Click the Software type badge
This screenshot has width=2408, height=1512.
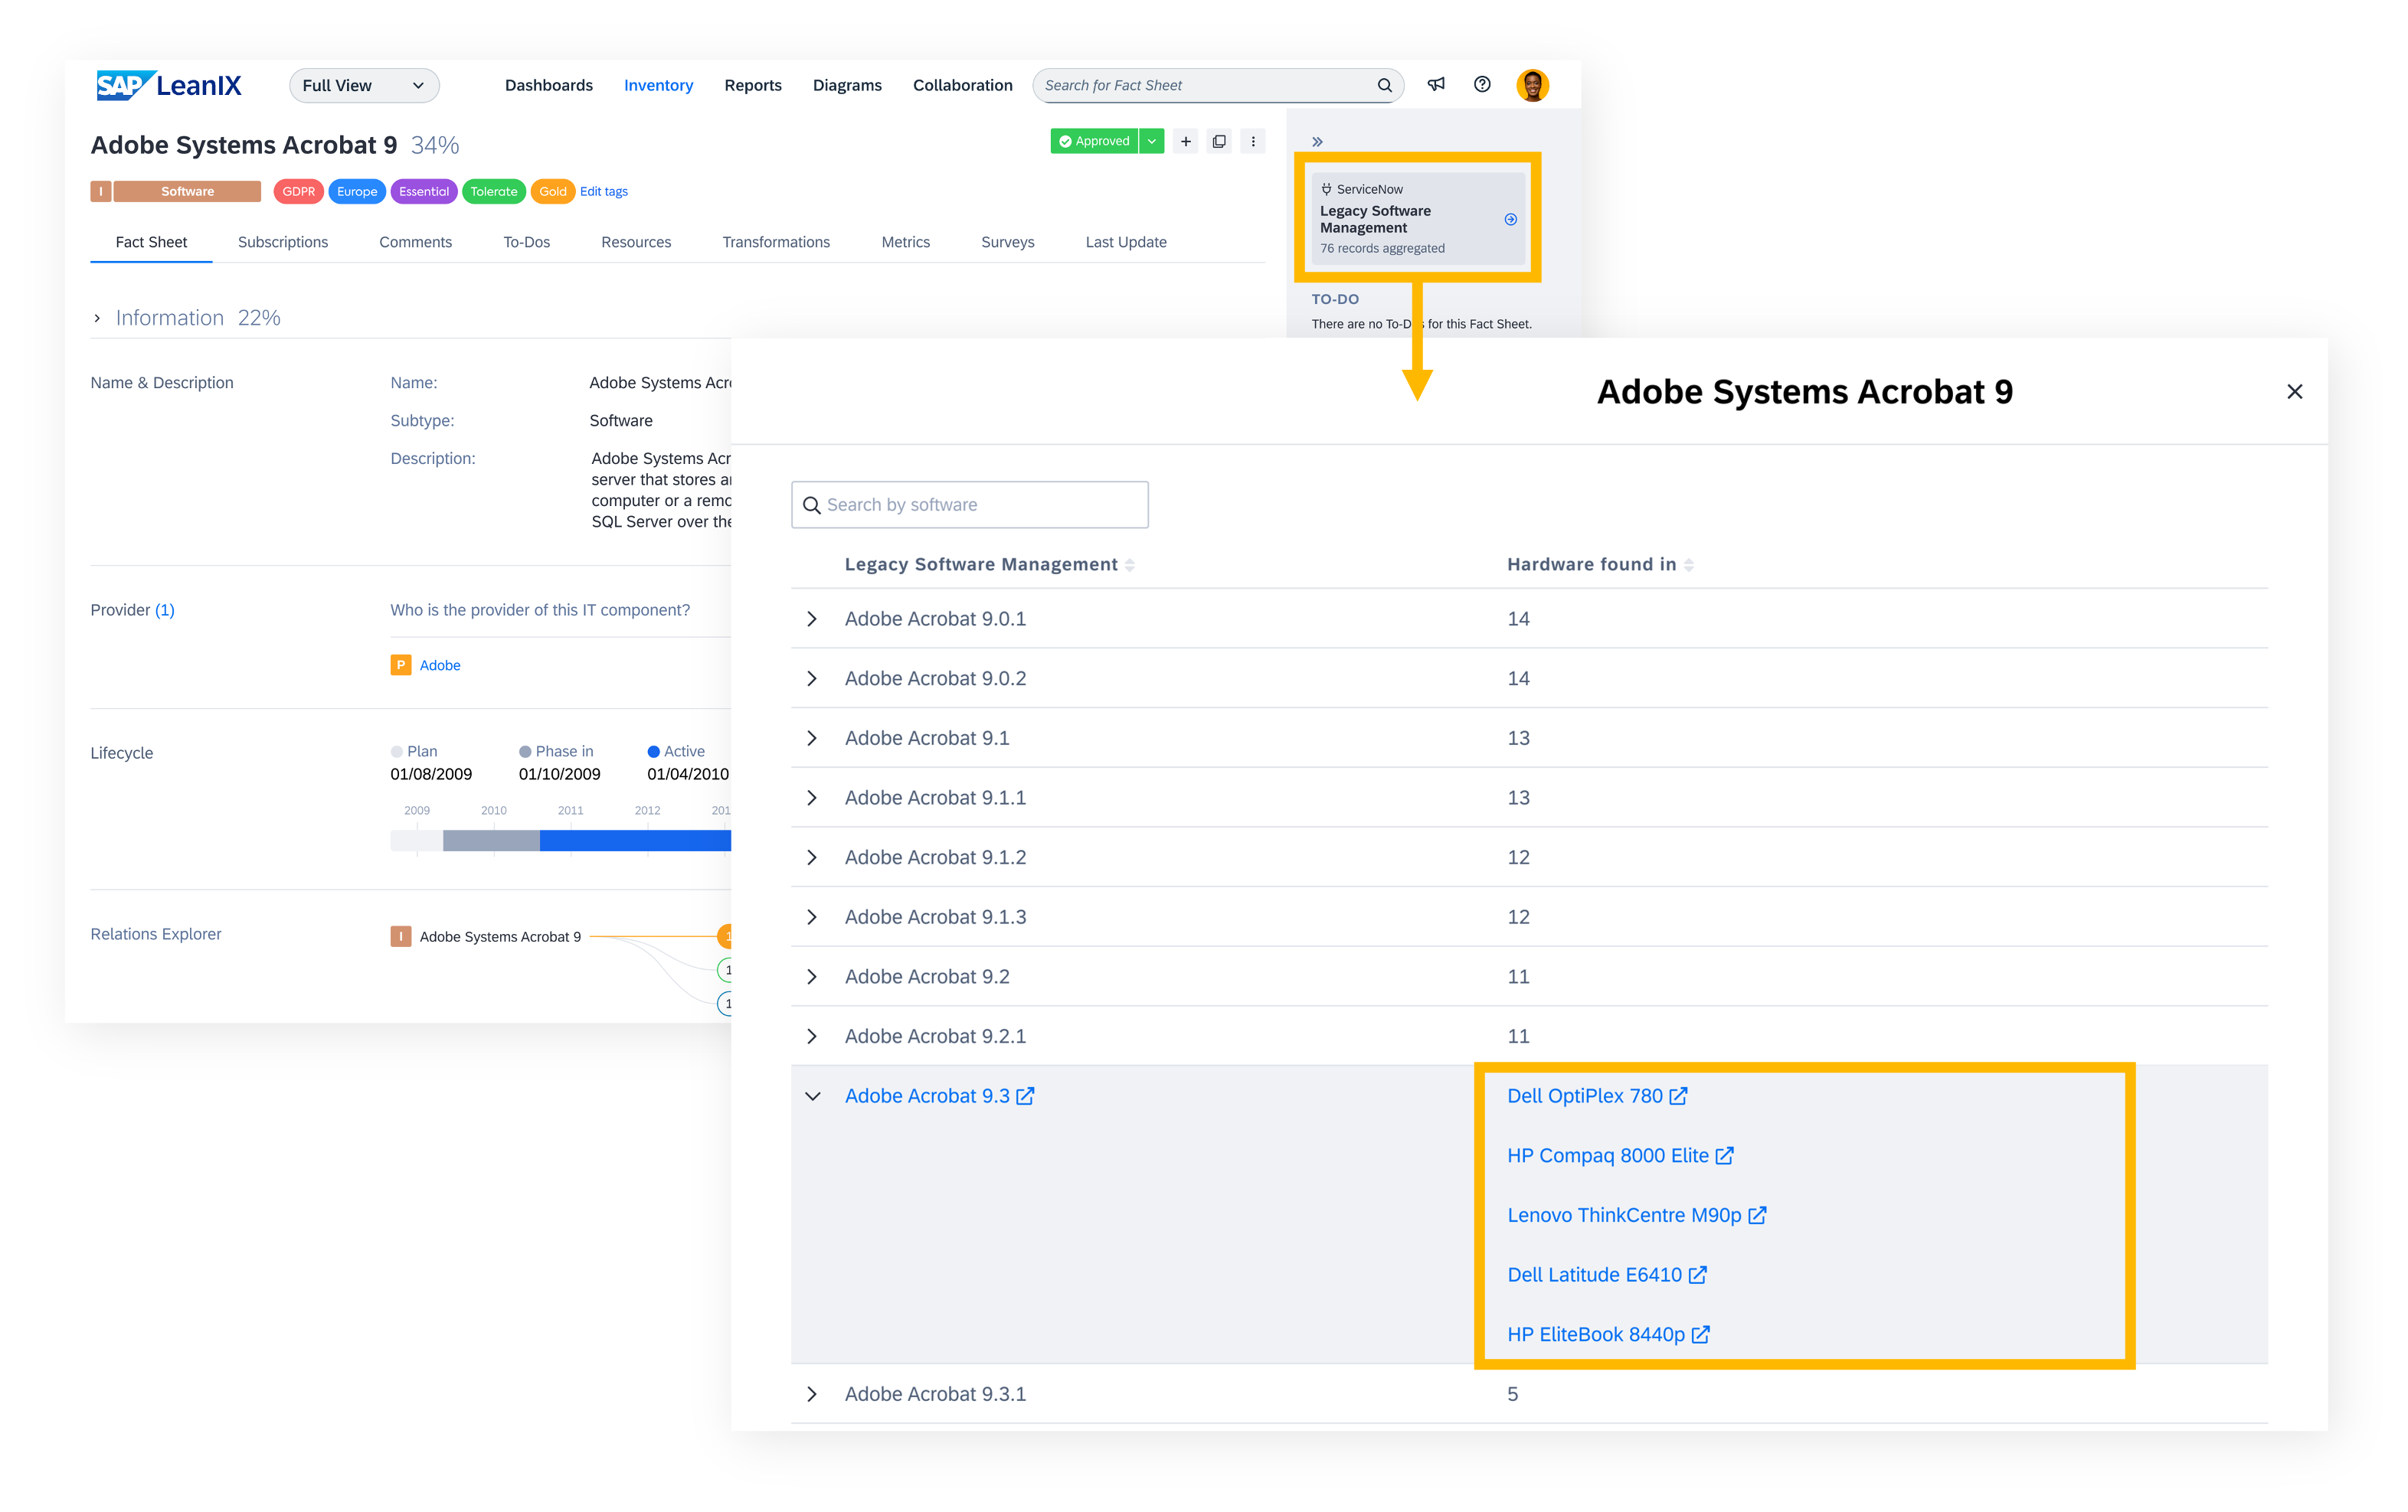coord(187,191)
